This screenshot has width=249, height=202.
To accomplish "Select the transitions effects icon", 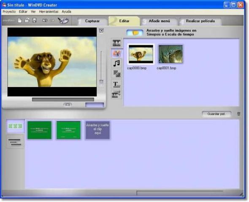I will (116, 74).
